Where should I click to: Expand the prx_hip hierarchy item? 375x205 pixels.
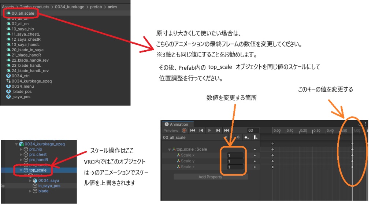click(x=21, y=149)
